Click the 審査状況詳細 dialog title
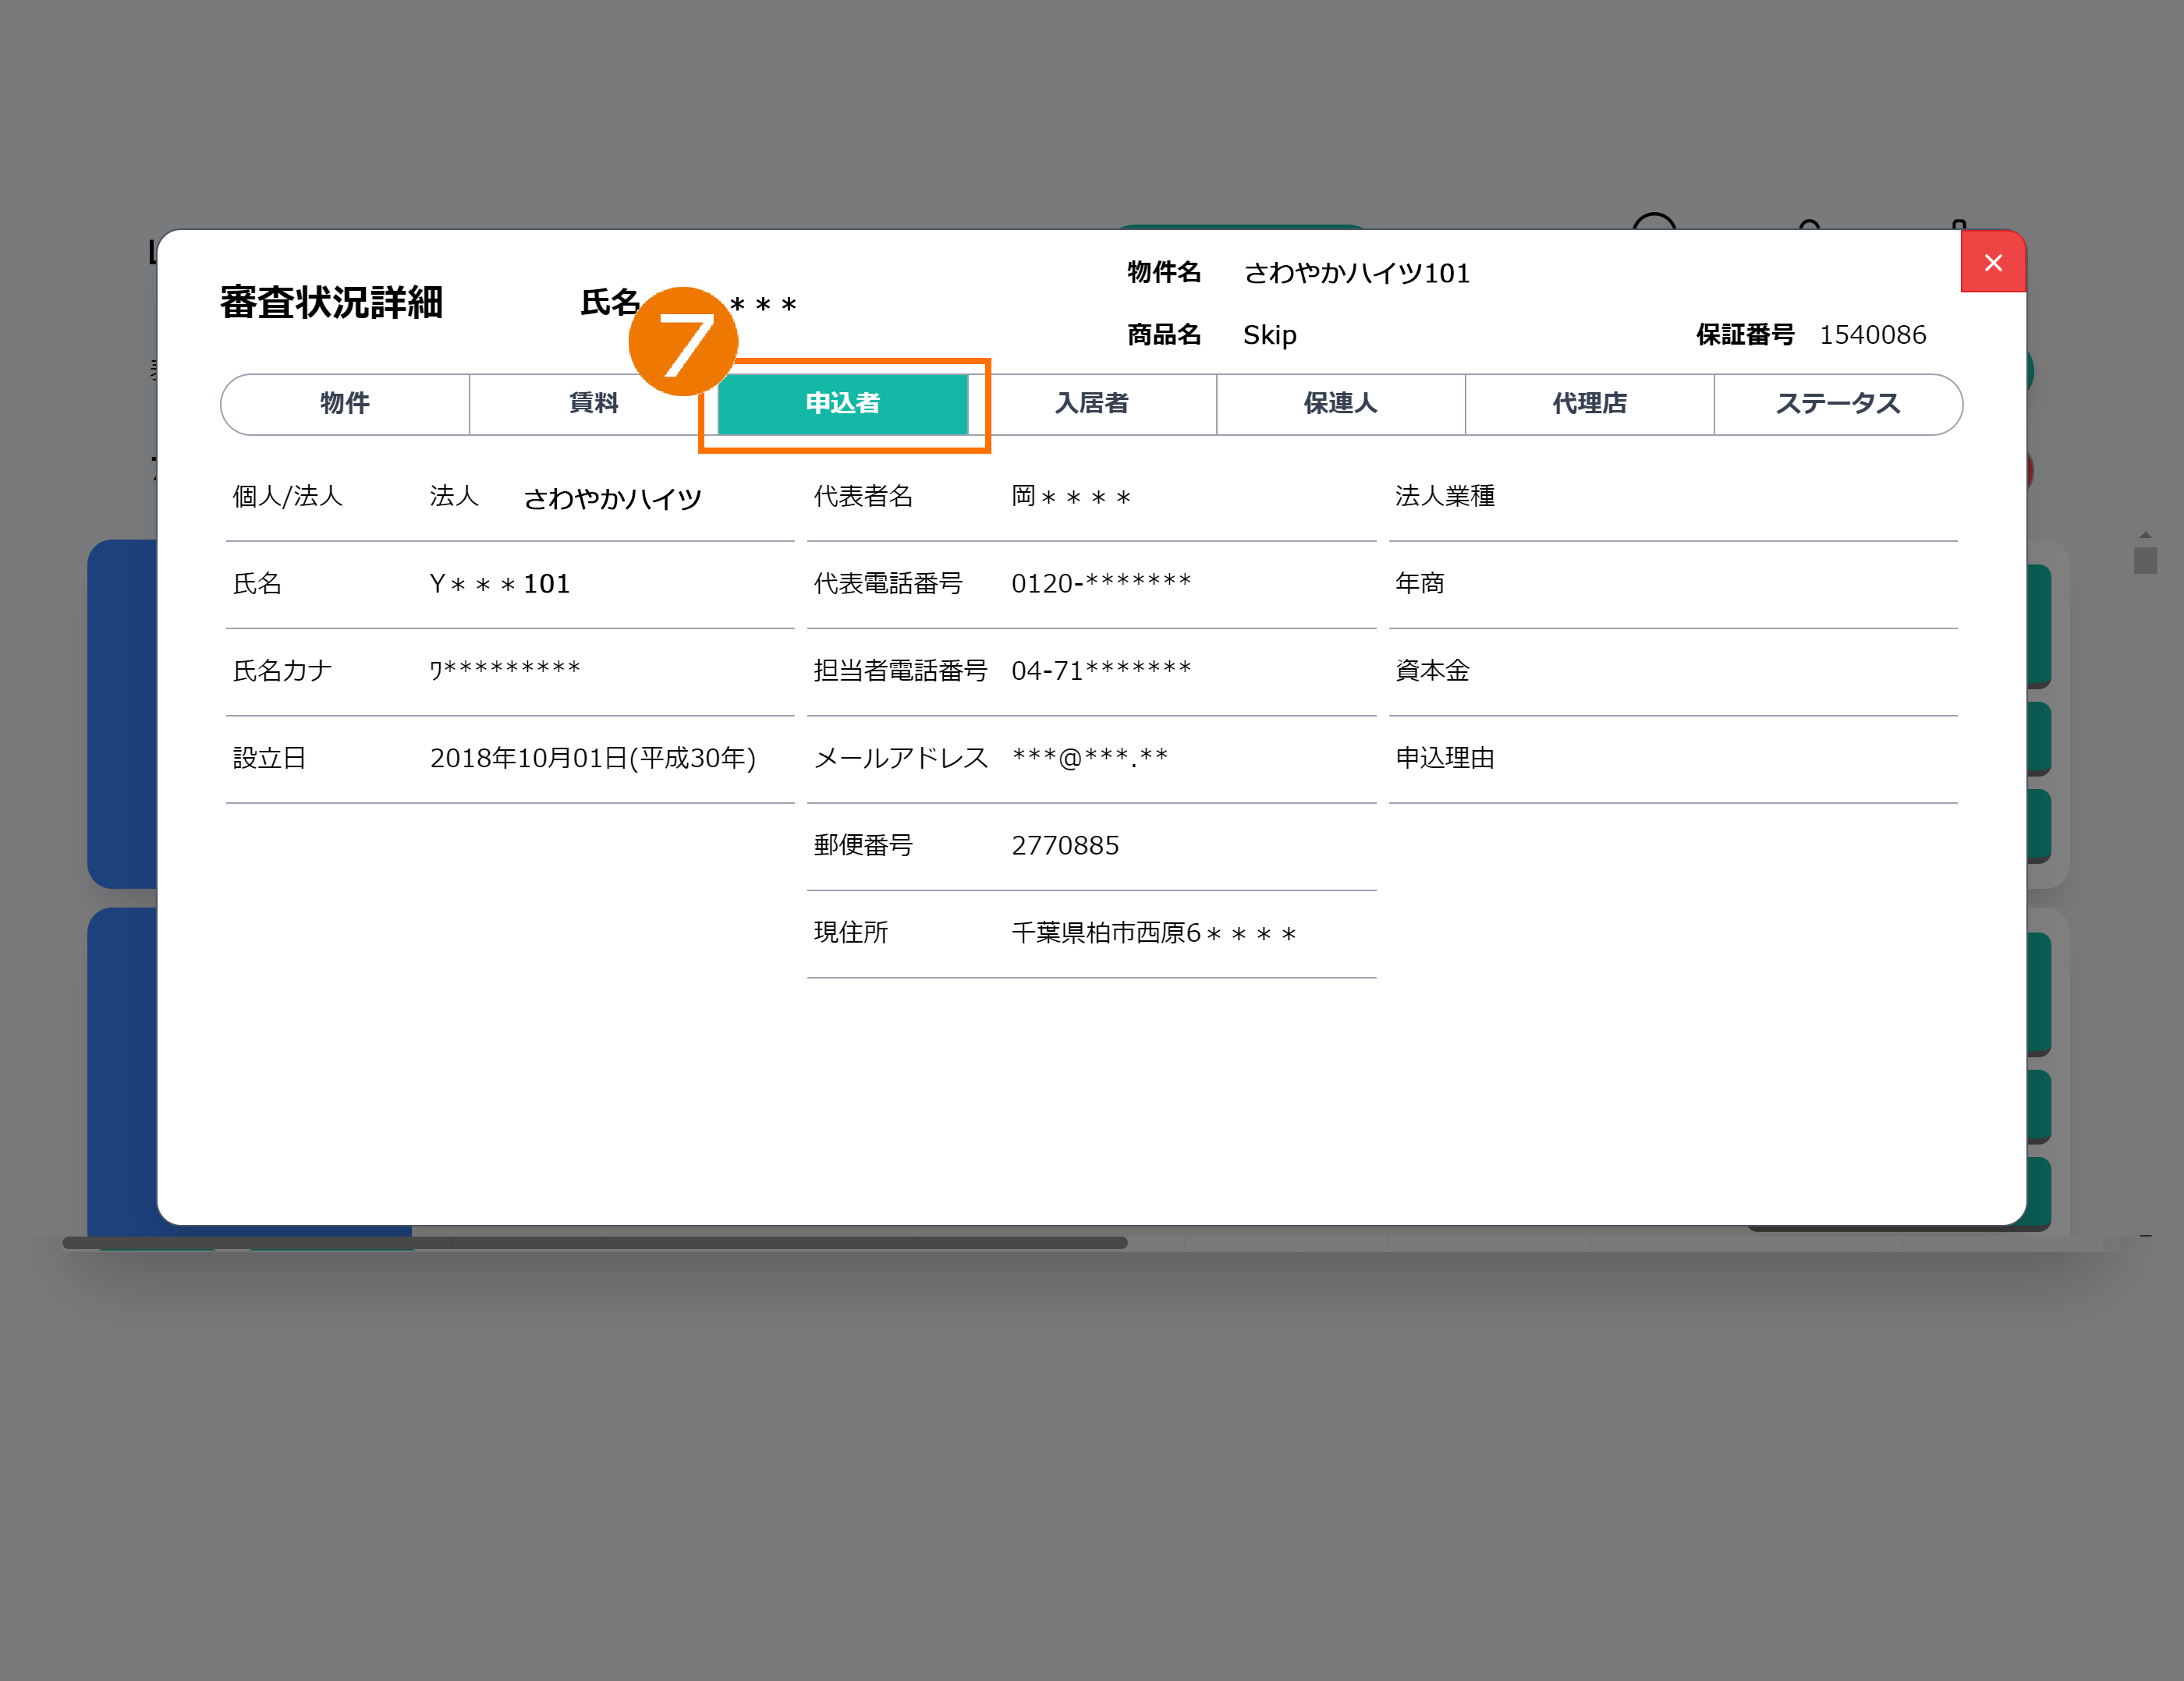Screen dimensions: 2184x1681 click(331, 302)
